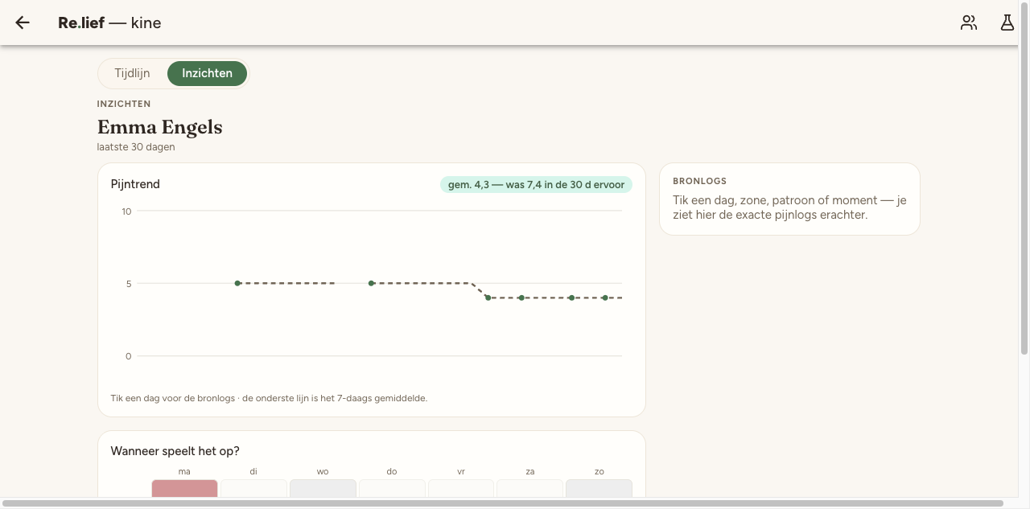Click the Tuesday (di) heatmap cell

(253, 489)
